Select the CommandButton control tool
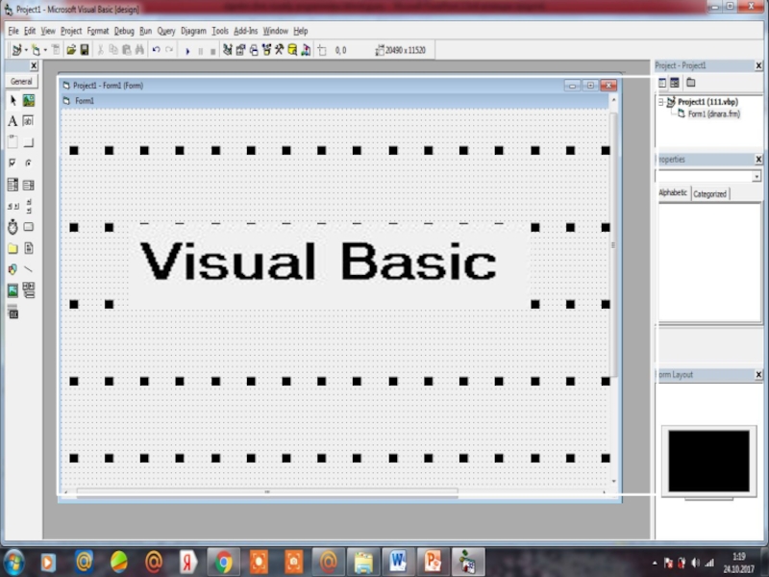This screenshot has height=577, width=769. coord(29,142)
